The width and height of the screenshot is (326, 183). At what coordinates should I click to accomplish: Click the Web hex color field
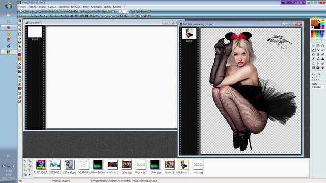pyautogui.click(x=317, y=87)
